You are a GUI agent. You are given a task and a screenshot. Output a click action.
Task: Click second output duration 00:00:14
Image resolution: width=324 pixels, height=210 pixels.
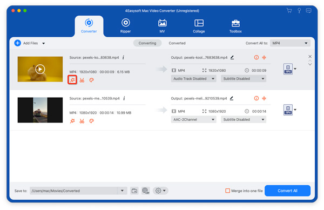tap(259, 111)
